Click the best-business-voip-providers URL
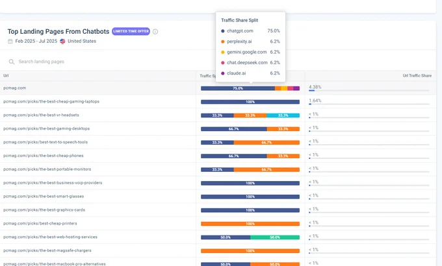The width and height of the screenshot is (442, 266). point(53,182)
